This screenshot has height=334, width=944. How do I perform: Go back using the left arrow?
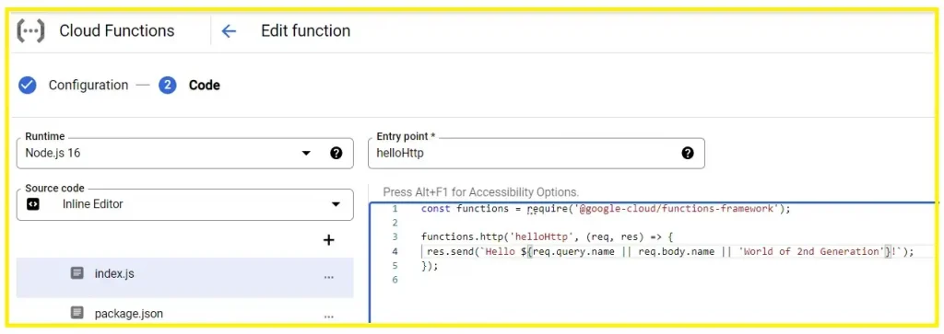(x=229, y=31)
